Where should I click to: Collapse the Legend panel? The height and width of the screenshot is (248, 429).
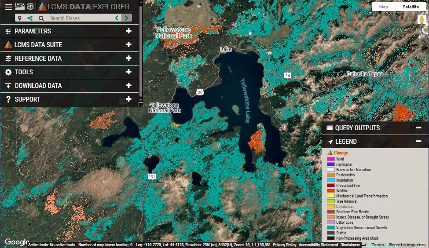[418, 142]
